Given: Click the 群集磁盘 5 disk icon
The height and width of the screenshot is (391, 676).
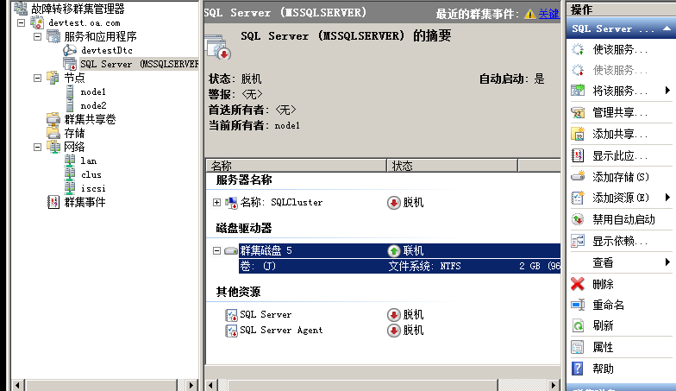Looking at the screenshot, I should (x=231, y=250).
